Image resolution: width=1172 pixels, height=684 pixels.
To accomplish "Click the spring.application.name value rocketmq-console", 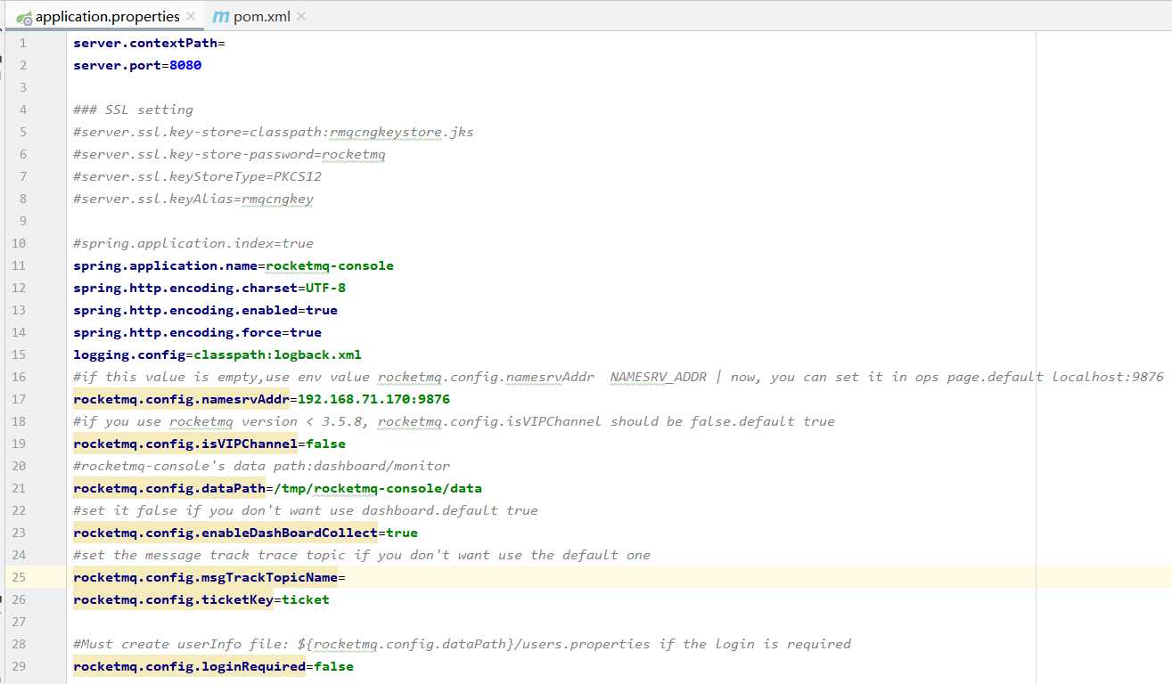I will point(330,265).
